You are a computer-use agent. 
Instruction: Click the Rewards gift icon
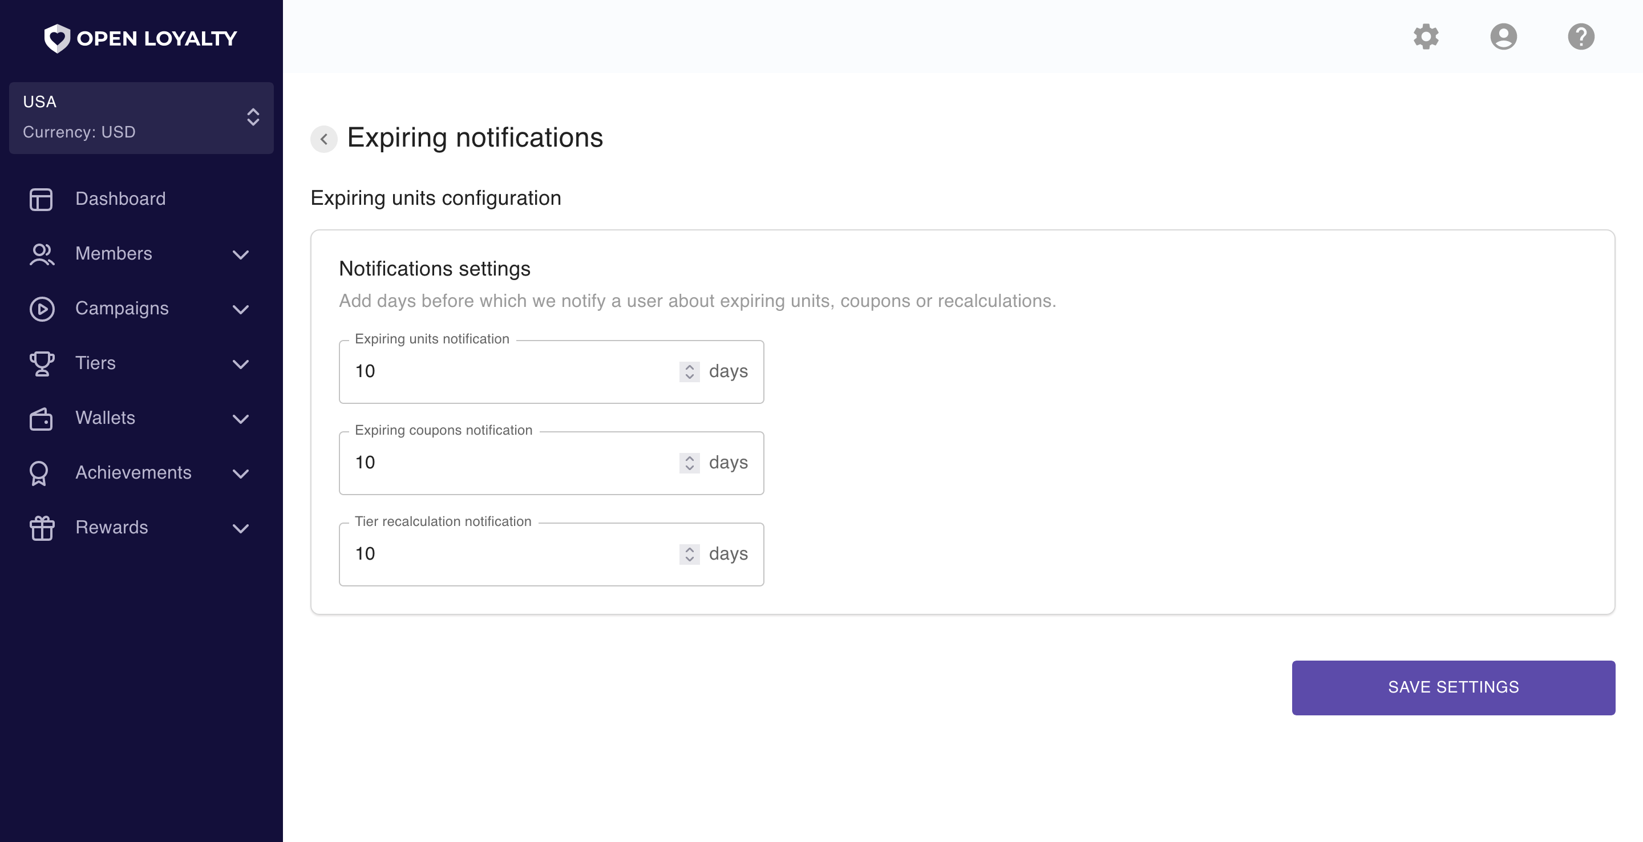pyautogui.click(x=42, y=528)
